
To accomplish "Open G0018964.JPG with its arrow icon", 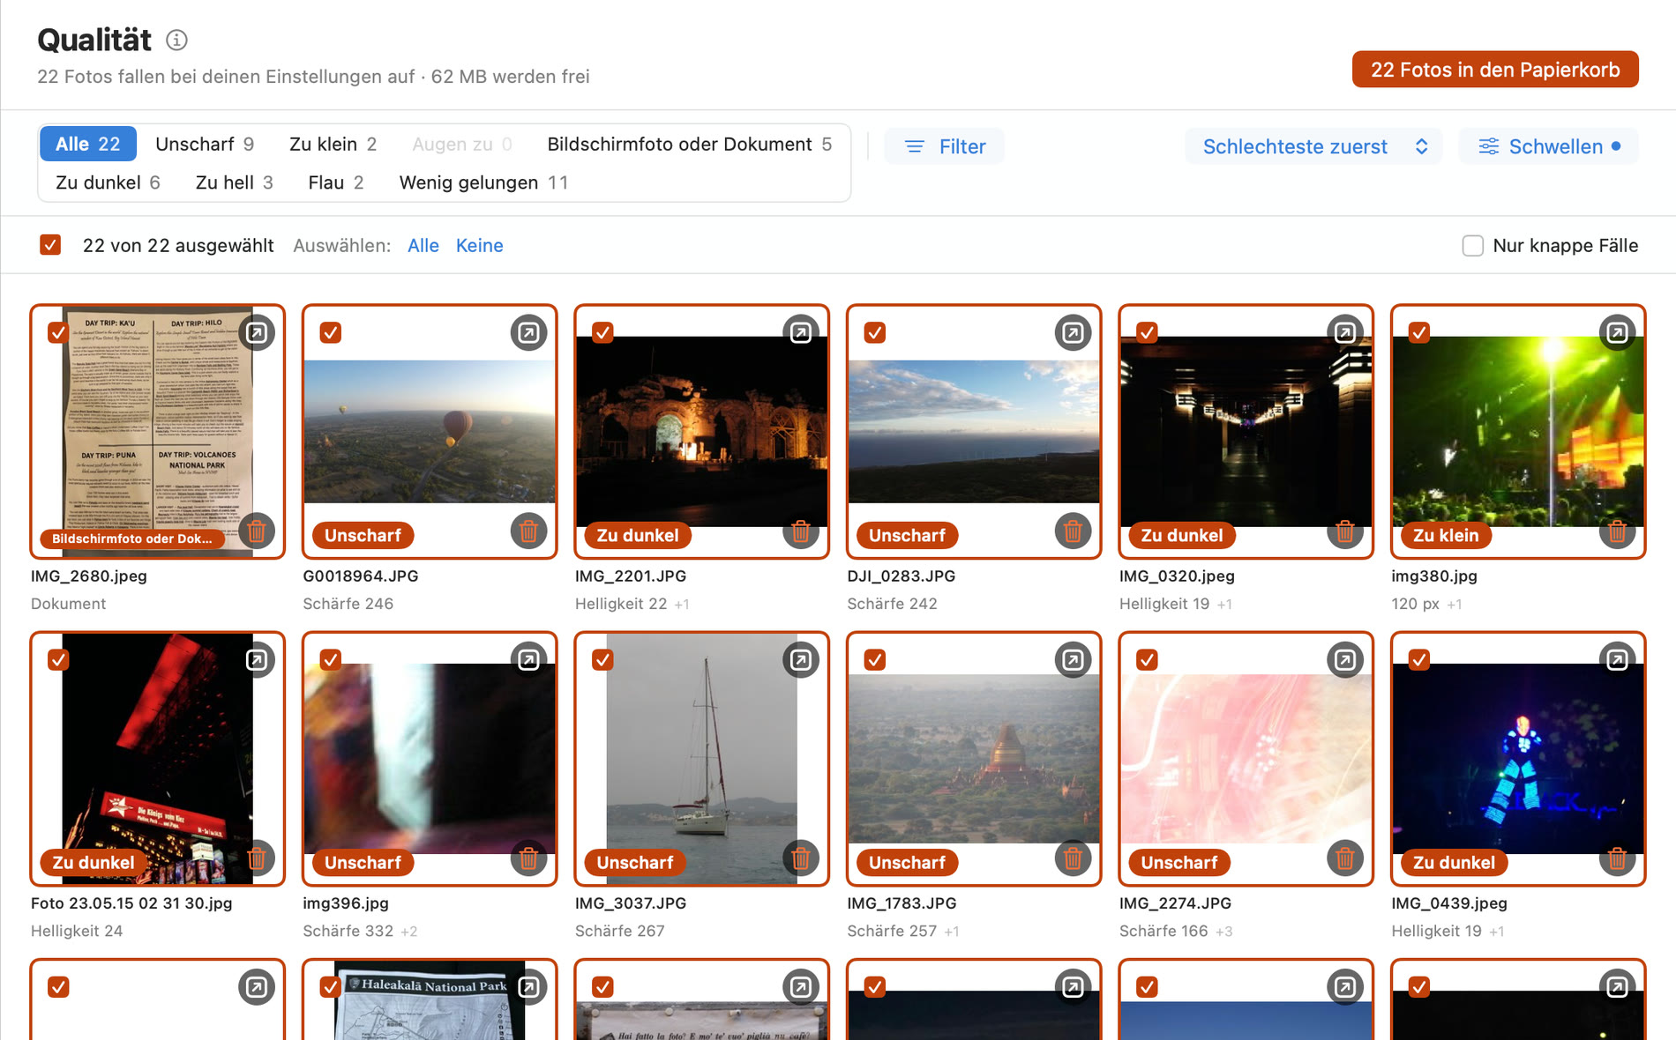I will point(528,332).
